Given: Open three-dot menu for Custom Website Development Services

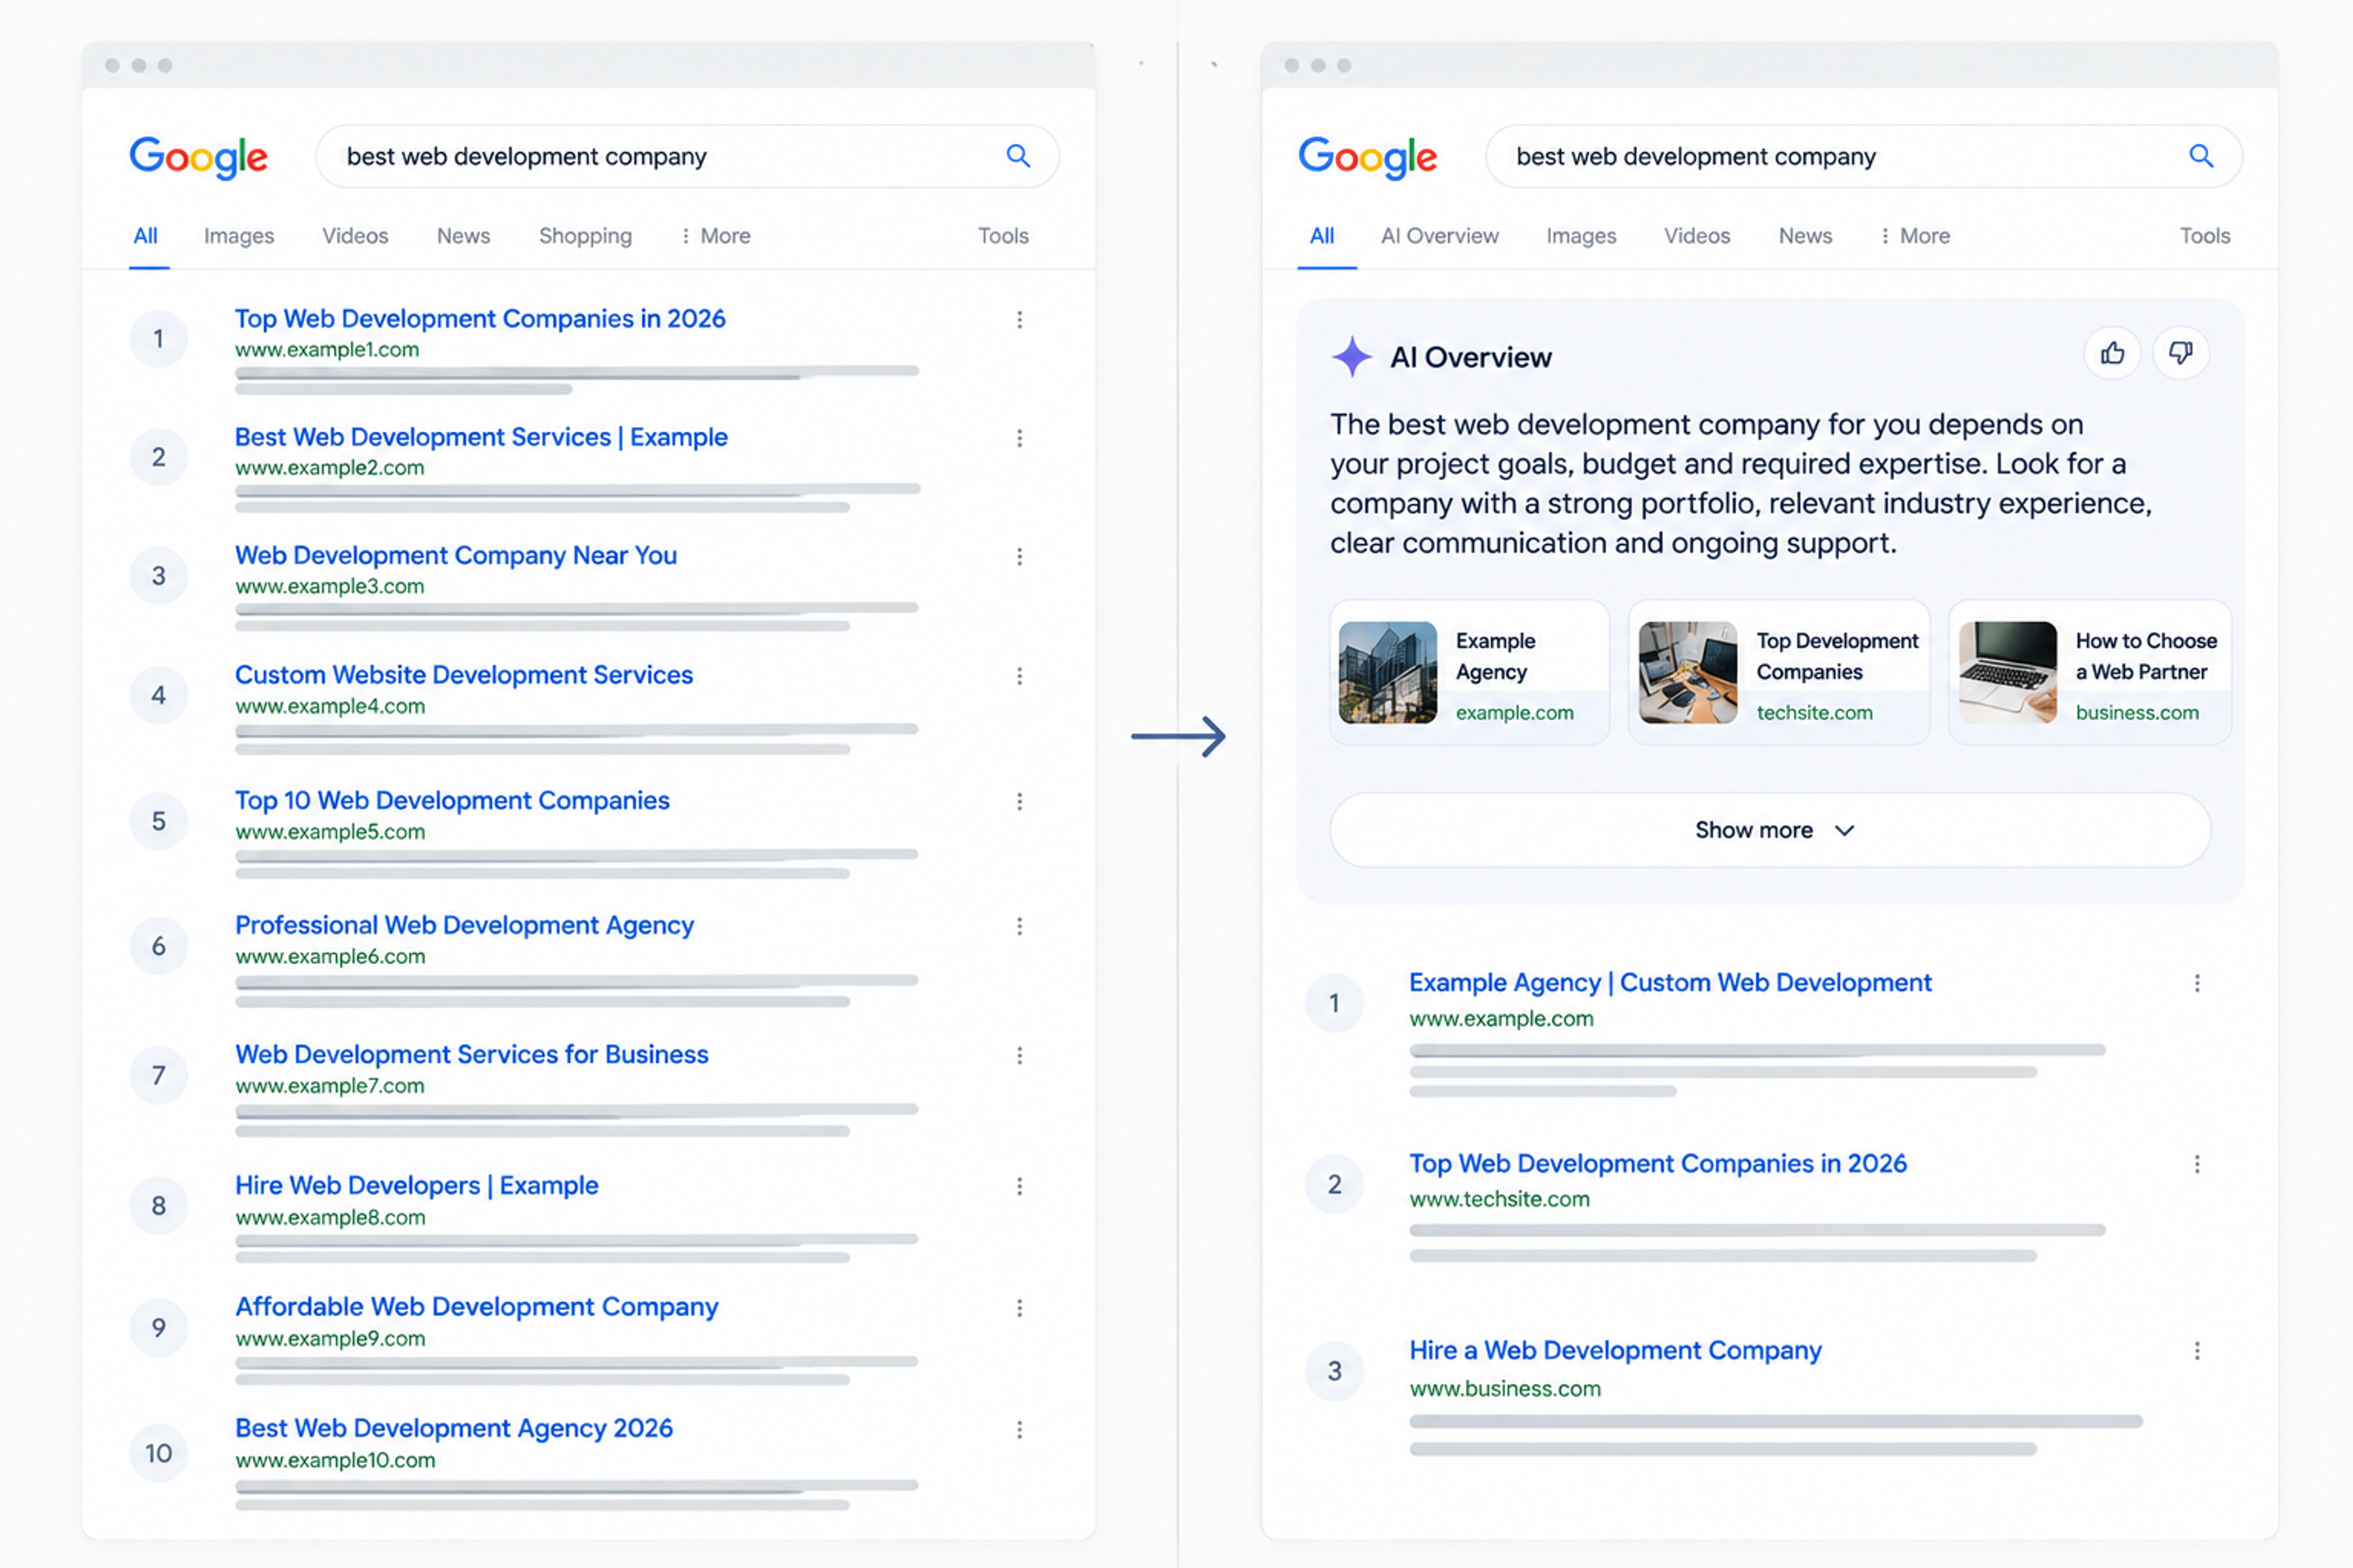Looking at the screenshot, I should (x=1020, y=676).
